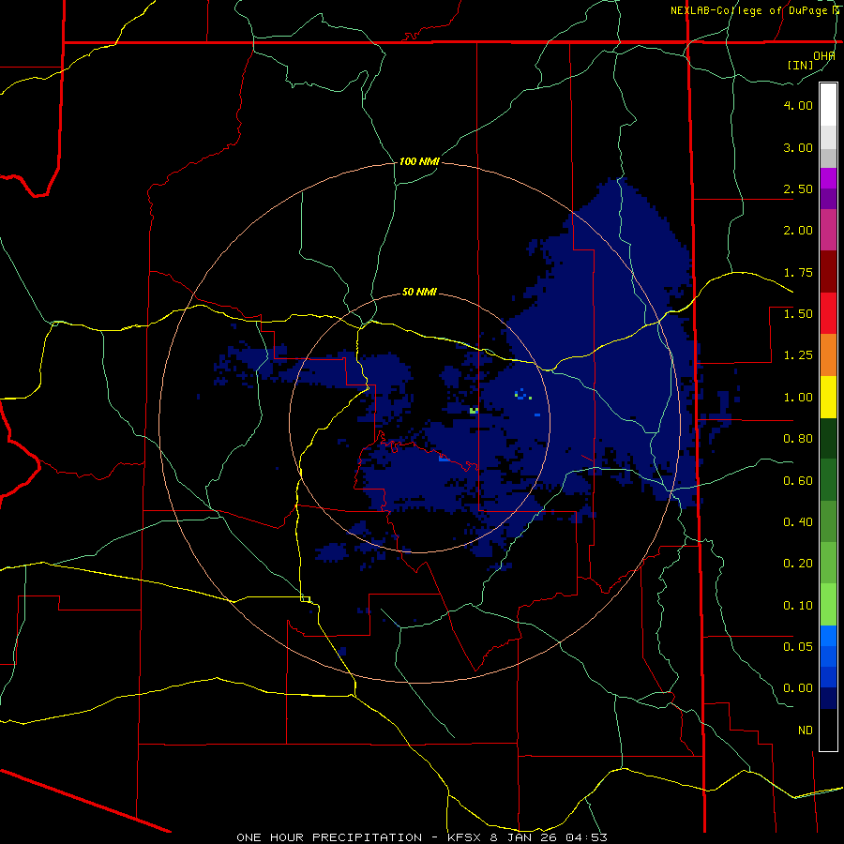Select the 1.25 legend value

coord(798,355)
